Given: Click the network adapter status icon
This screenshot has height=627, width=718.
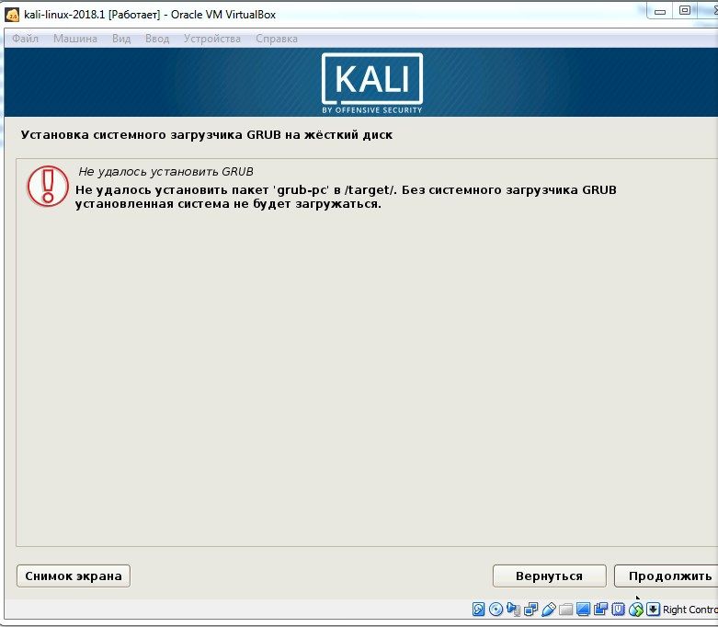Looking at the screenshot, I should [530, 610].
